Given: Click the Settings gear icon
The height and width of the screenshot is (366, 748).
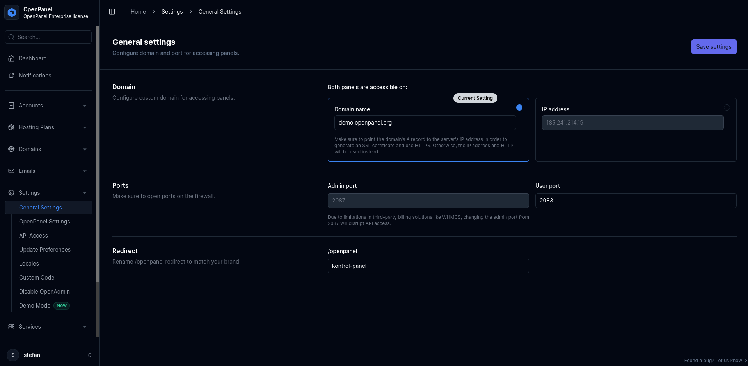Looking at the screenshot, I should coord(11,192).
